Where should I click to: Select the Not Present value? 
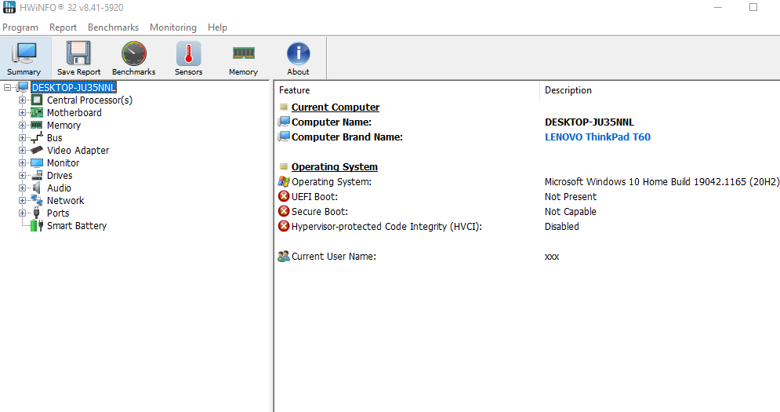(571, 197)
